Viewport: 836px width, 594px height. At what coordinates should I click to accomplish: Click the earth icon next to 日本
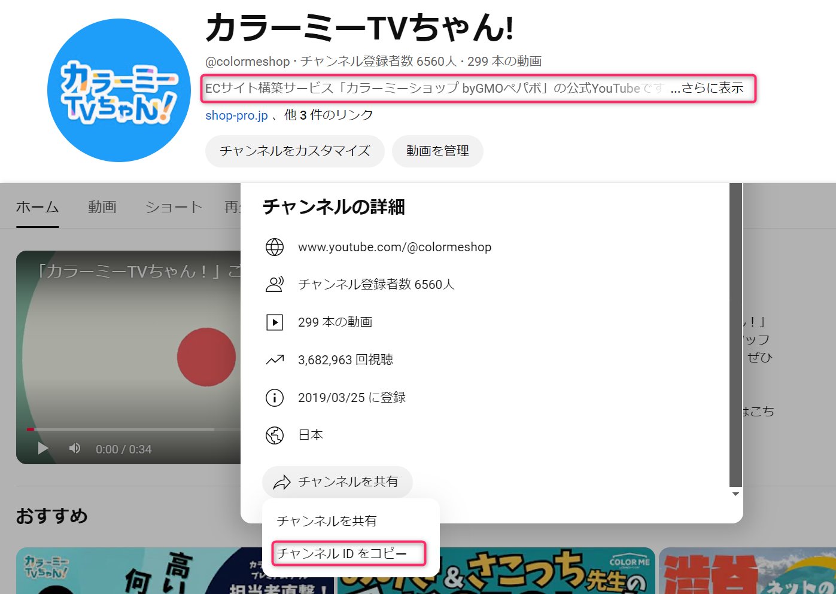pyautogui.click(x=275, y=435)
